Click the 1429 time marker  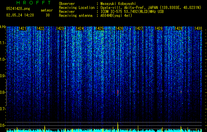point(178,28)
